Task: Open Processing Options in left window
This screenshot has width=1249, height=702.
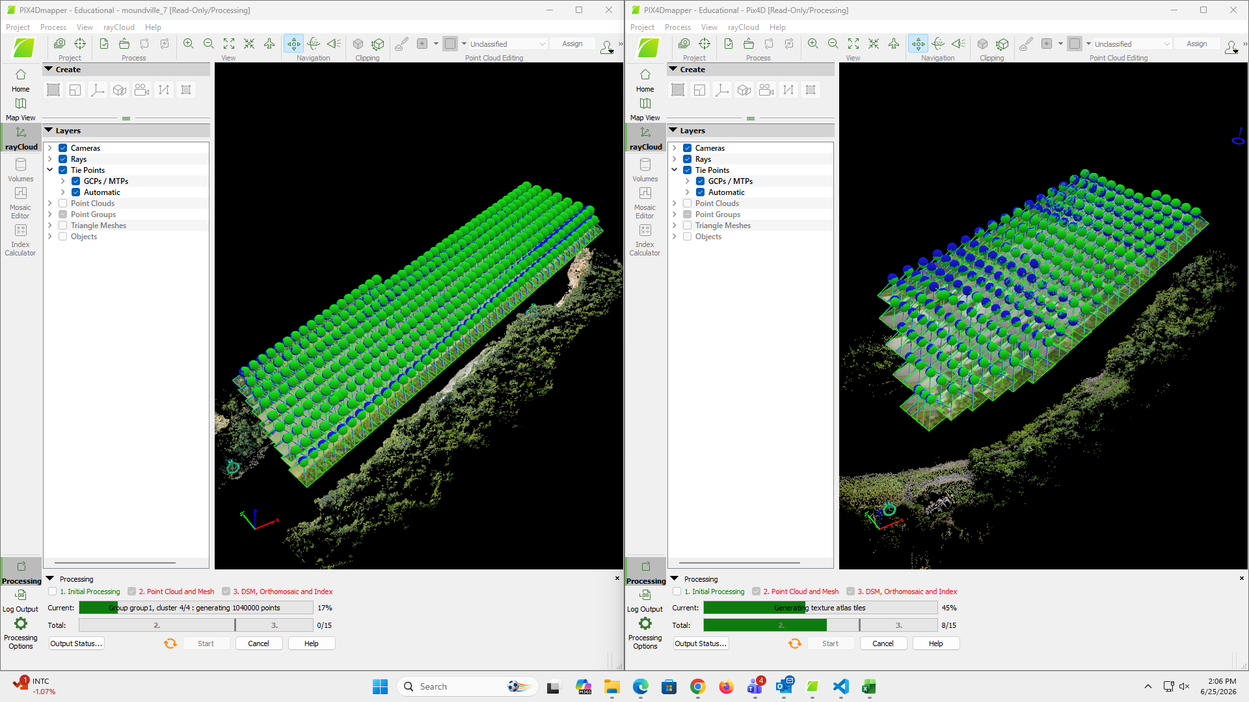Action: (x=20, y=633)
